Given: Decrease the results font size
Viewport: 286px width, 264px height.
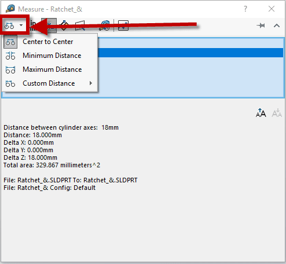Looking at the screenshot, I should (x=277, y=113).
